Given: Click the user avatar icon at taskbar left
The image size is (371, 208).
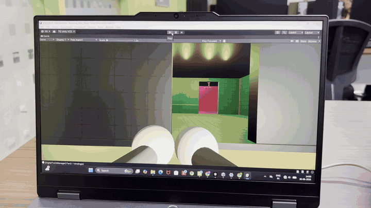Looking at the screenshot, I should point(47,168).
